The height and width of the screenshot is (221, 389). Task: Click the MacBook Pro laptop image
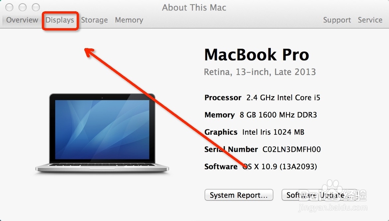[x=102, y=133]
